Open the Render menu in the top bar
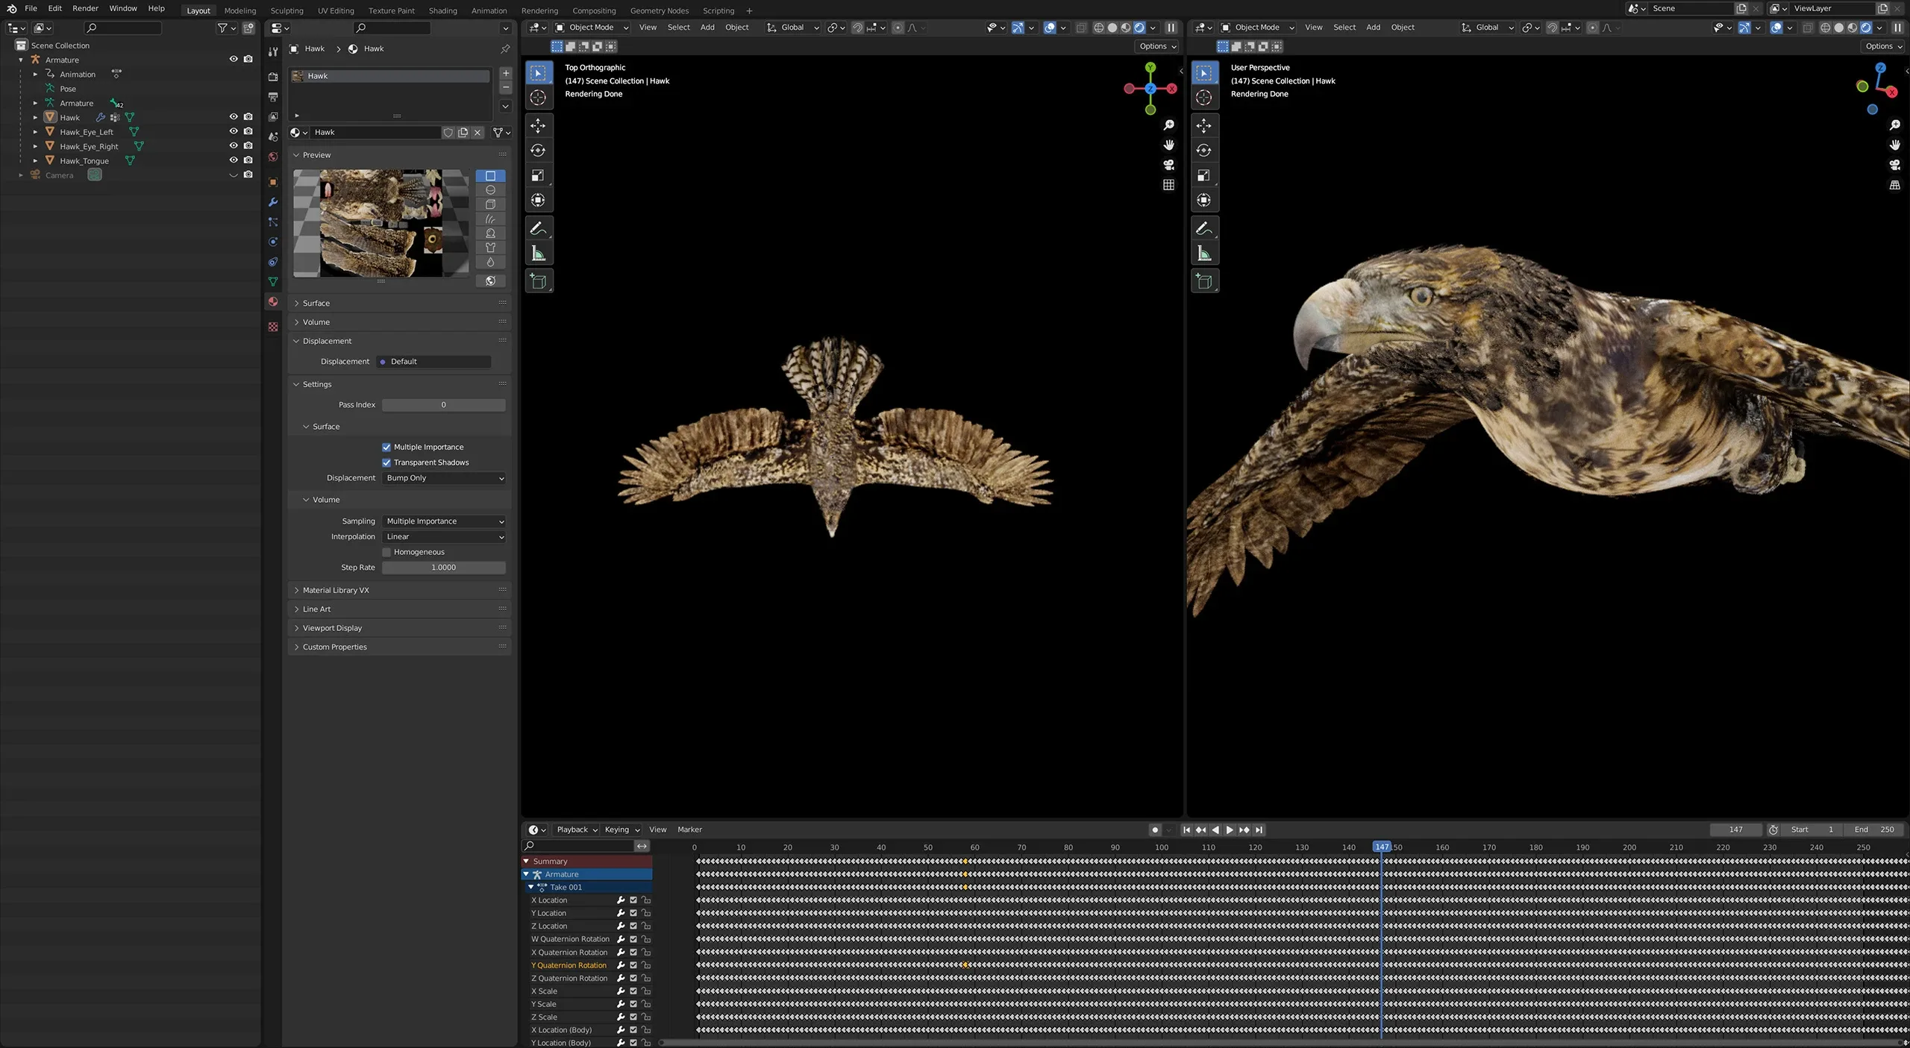 click(x=85, y=8)
